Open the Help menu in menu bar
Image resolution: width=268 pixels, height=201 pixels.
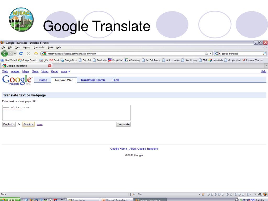pyautogui.click(x=58, y=47)
